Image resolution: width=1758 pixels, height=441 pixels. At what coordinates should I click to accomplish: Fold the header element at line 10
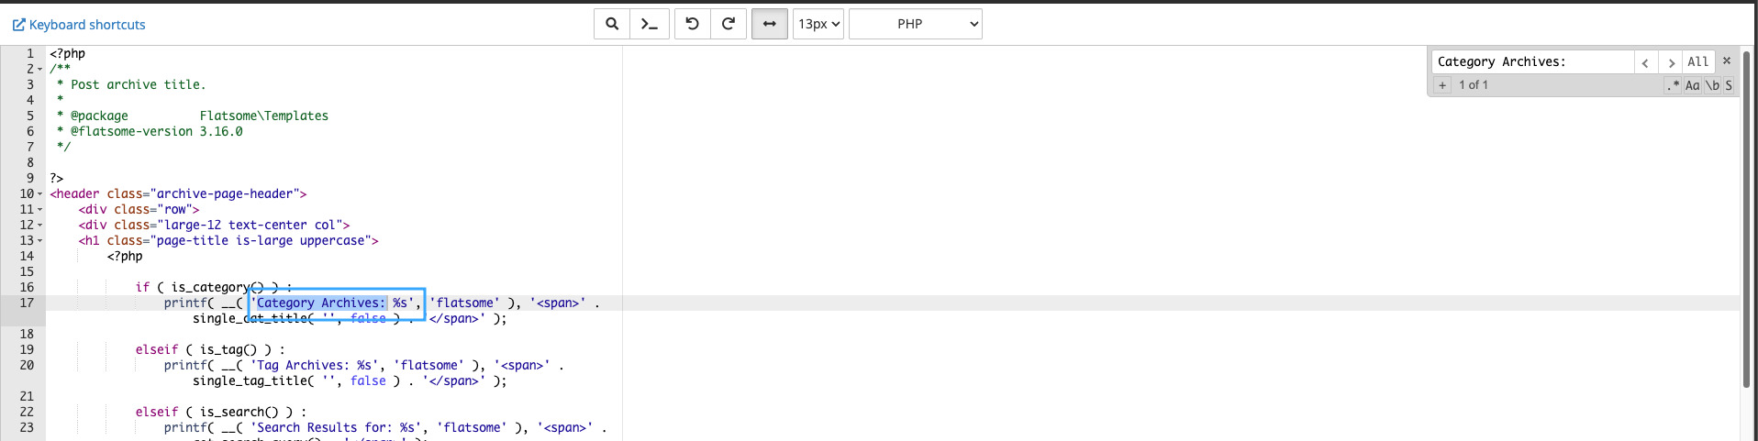pos(39,193)
